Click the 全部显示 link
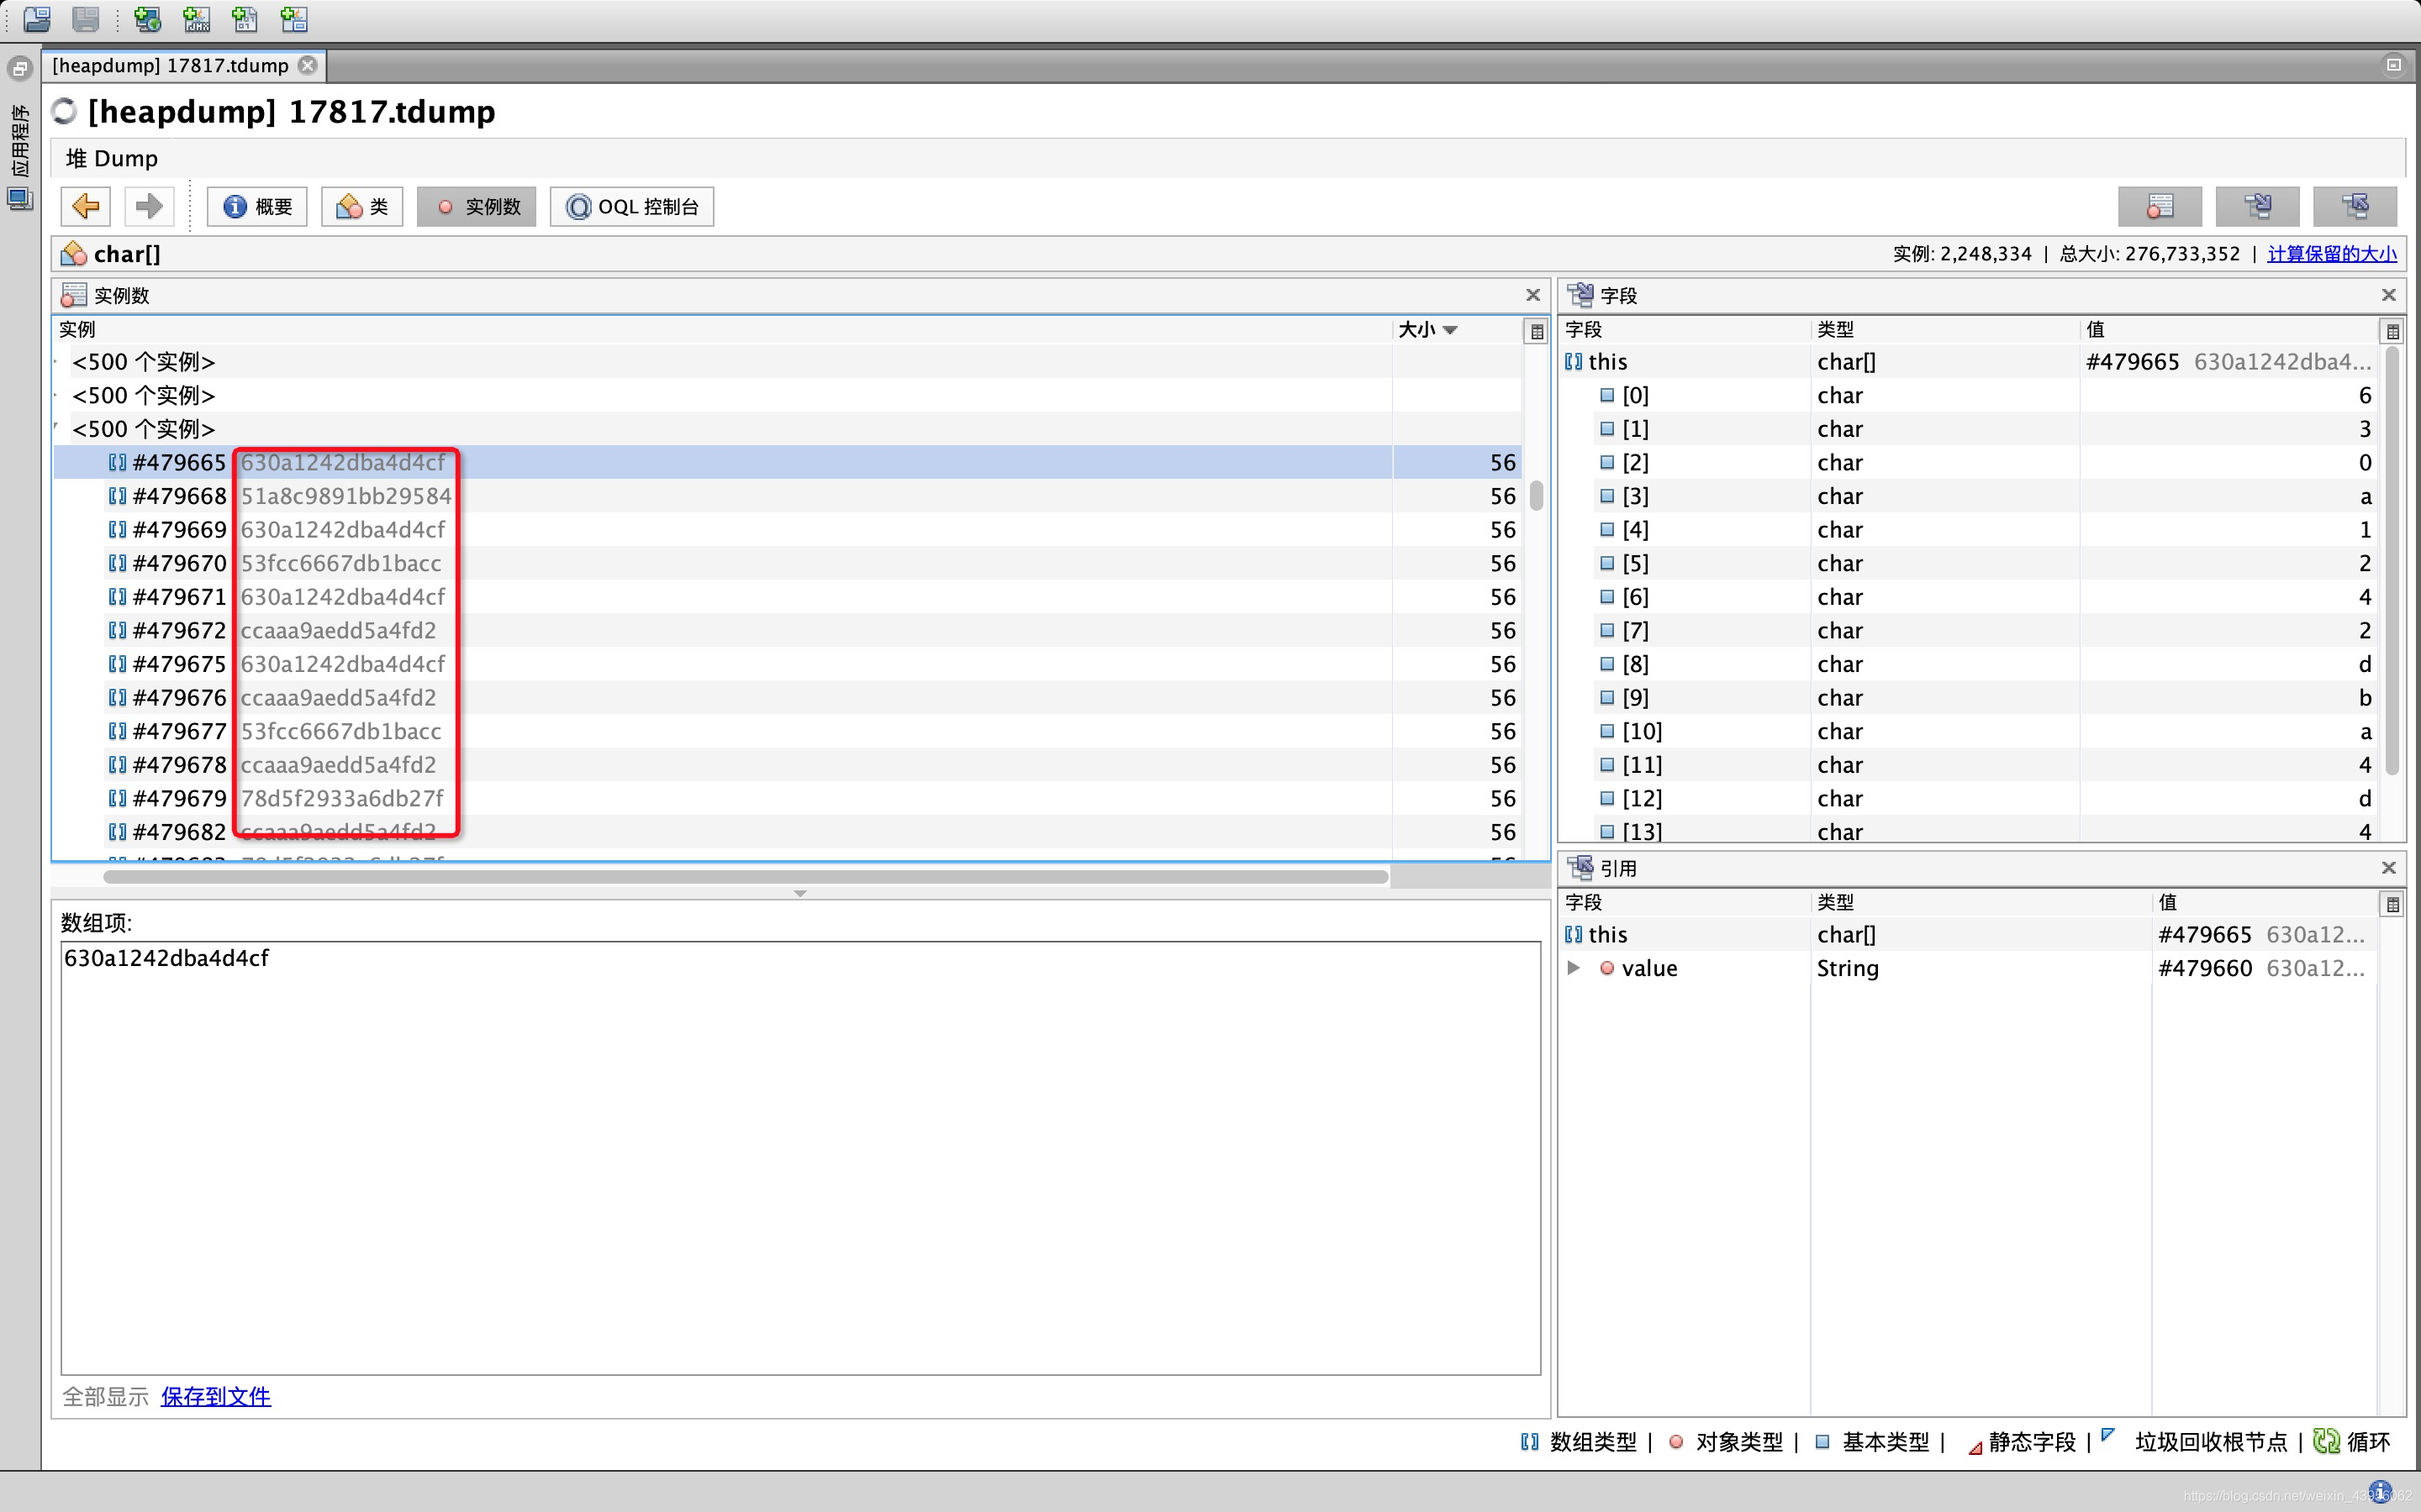The image size is (2421, 1512). pos(105,1396)
